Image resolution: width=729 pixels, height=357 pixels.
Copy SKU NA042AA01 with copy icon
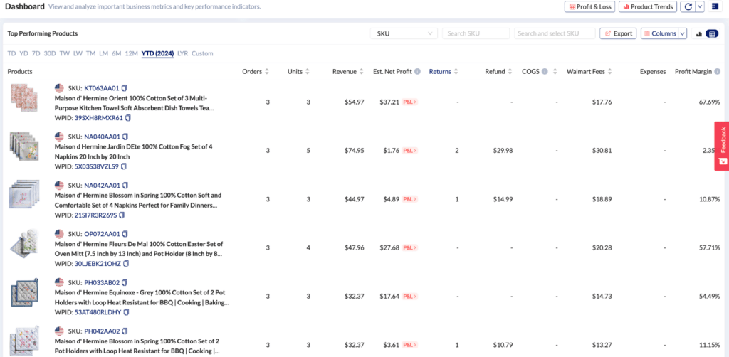click(x=125, y=185)
